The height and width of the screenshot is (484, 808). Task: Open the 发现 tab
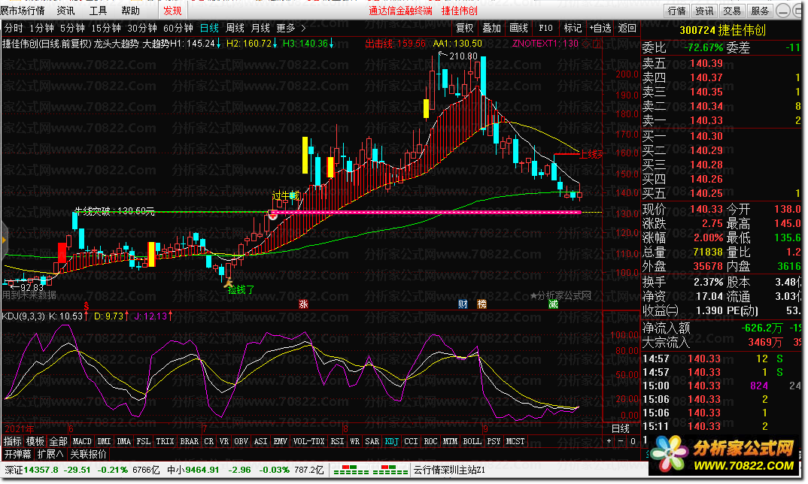coord(172,11)
